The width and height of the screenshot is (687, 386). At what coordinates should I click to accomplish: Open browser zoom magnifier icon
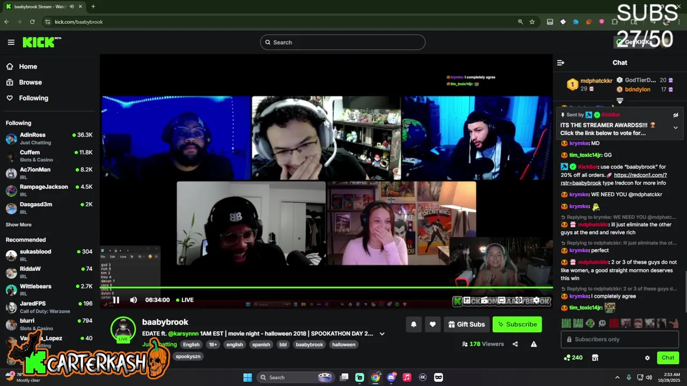(520, 22)
